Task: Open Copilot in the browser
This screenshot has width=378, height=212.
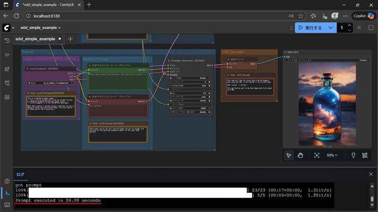Action: pos(364,16)
